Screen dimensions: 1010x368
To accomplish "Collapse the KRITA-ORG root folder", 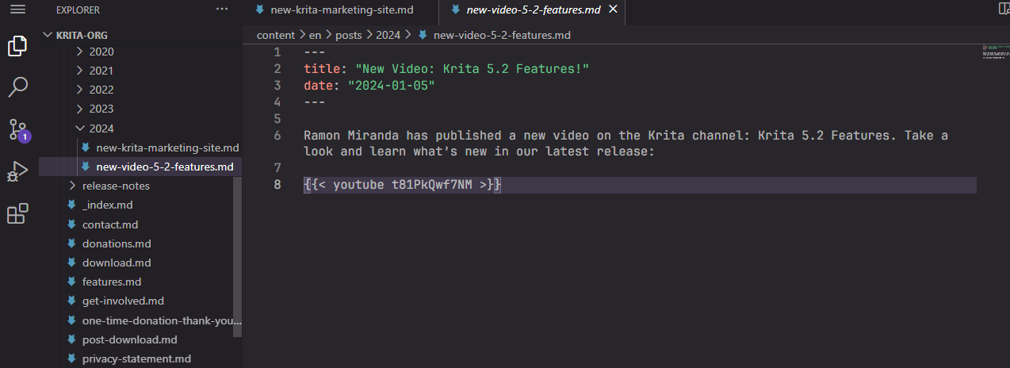I will point(48,35).
